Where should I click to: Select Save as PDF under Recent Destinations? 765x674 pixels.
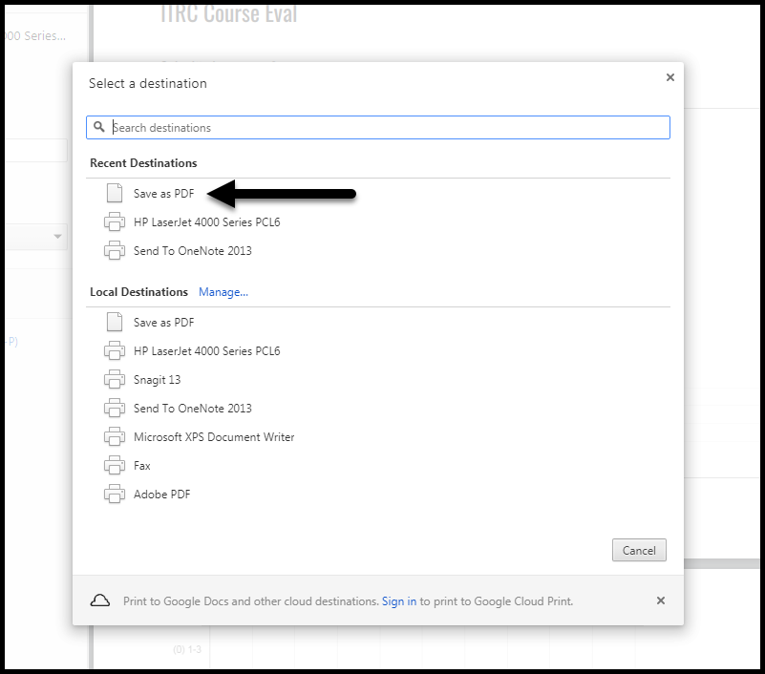tap(163, 194)
